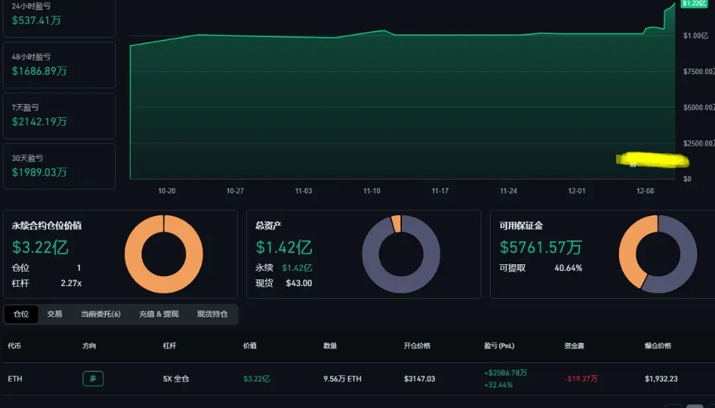The image size is (715, 408).
Task: Select the 7天盈亏 $2142.19万 card
Action: [60, 116]
